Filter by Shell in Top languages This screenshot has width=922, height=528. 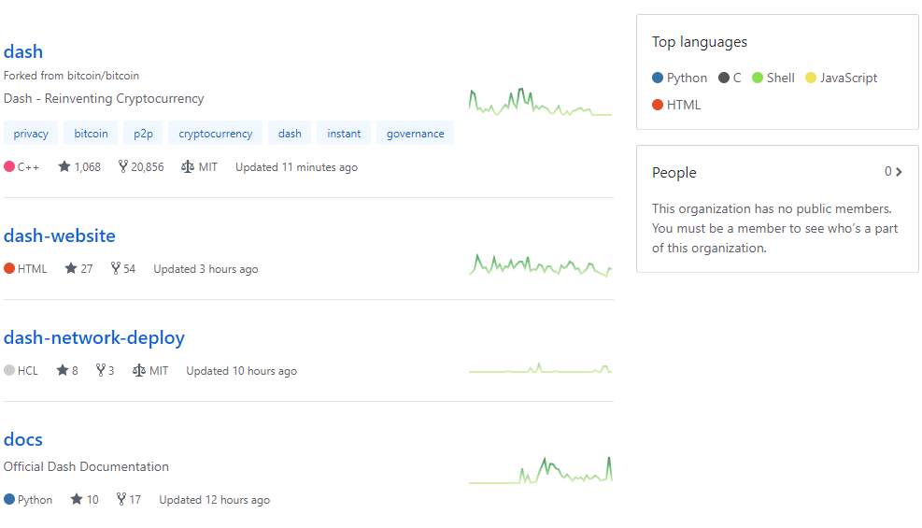(773, 78)
